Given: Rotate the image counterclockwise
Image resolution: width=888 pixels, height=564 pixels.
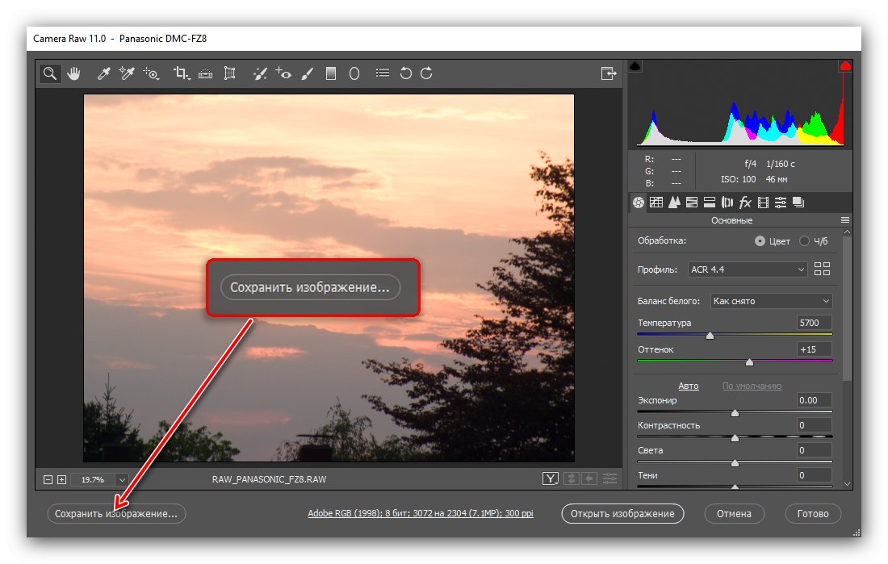Looking at the screenshot, I should tap(405, 73).
